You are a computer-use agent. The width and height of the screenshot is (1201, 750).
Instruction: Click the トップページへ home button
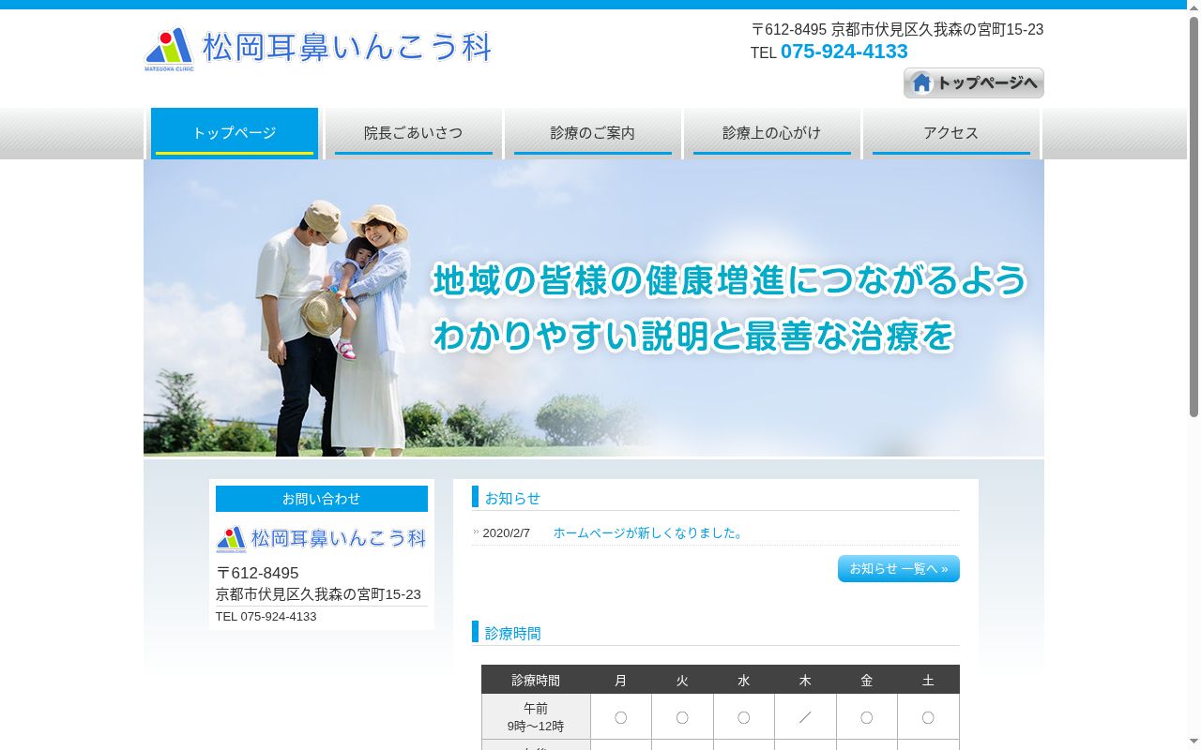click(x=974, y=82)
